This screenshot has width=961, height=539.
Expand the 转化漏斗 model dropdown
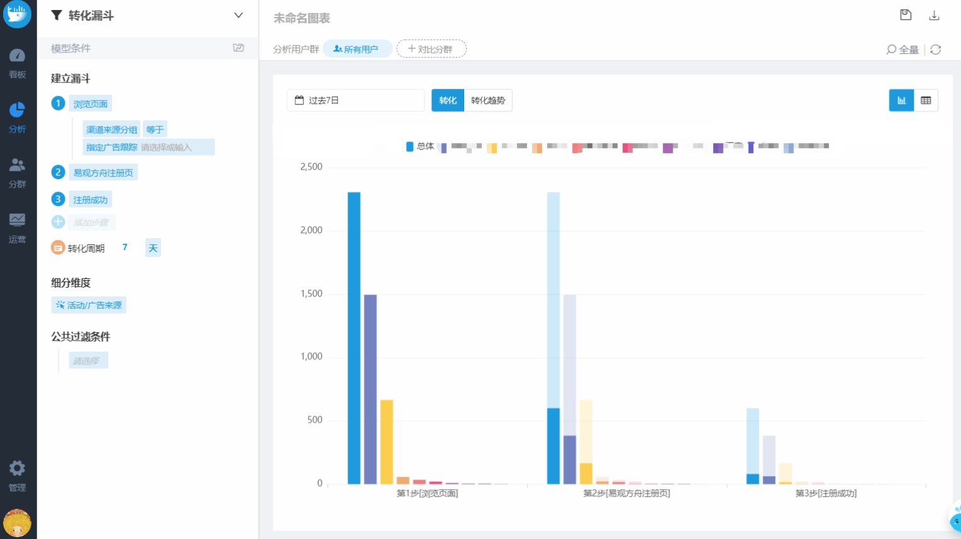238,15
